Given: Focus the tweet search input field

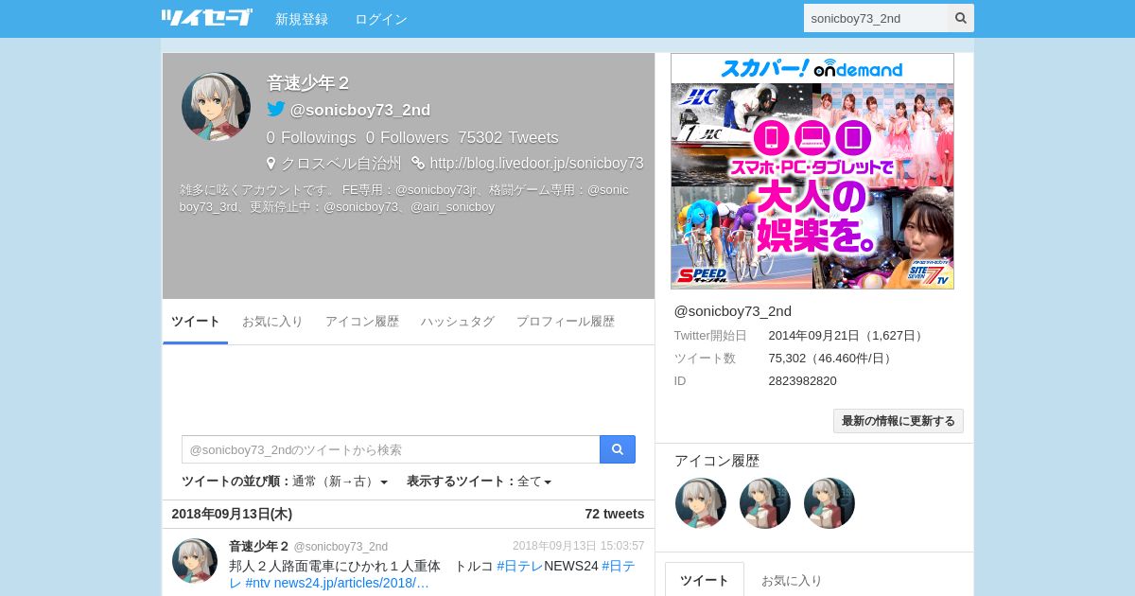Looking at the screenshot, I should (x=391, y=449).
